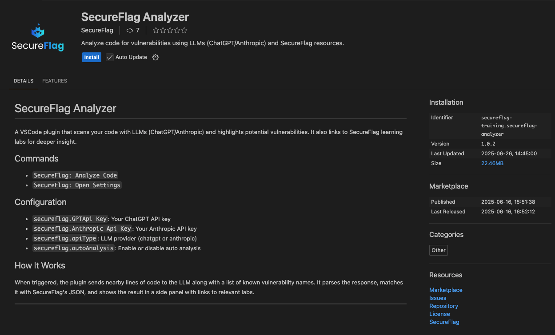This screenshot has height=335, width=555.
Task: Click the SecureFlag Analyzer readme heading
Action: (x=65, y=108)
